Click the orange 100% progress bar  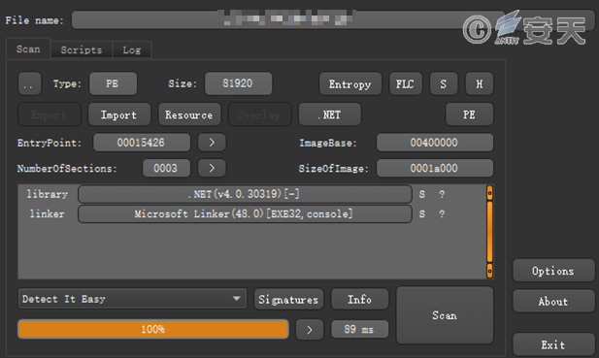click(153, 329)
